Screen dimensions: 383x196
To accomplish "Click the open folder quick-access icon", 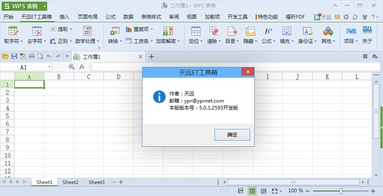I will tap(5, 56).
